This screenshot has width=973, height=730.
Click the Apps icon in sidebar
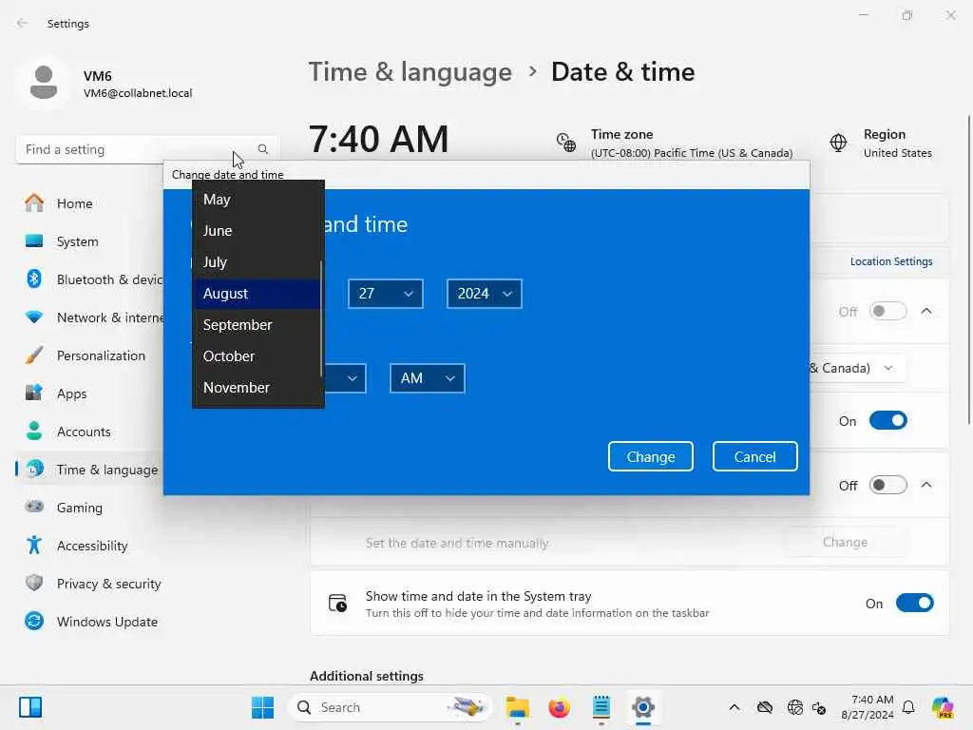coord(34,393)
